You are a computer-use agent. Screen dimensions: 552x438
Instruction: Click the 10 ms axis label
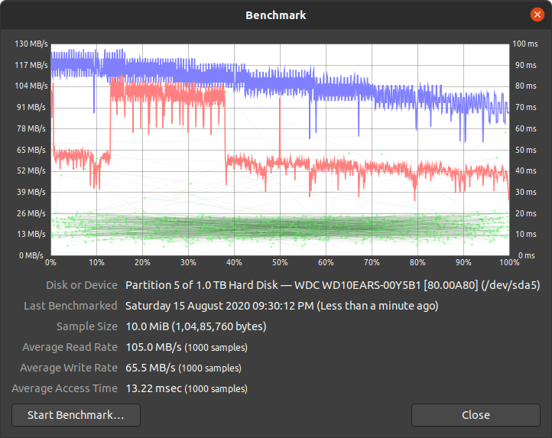pos(525,234)
